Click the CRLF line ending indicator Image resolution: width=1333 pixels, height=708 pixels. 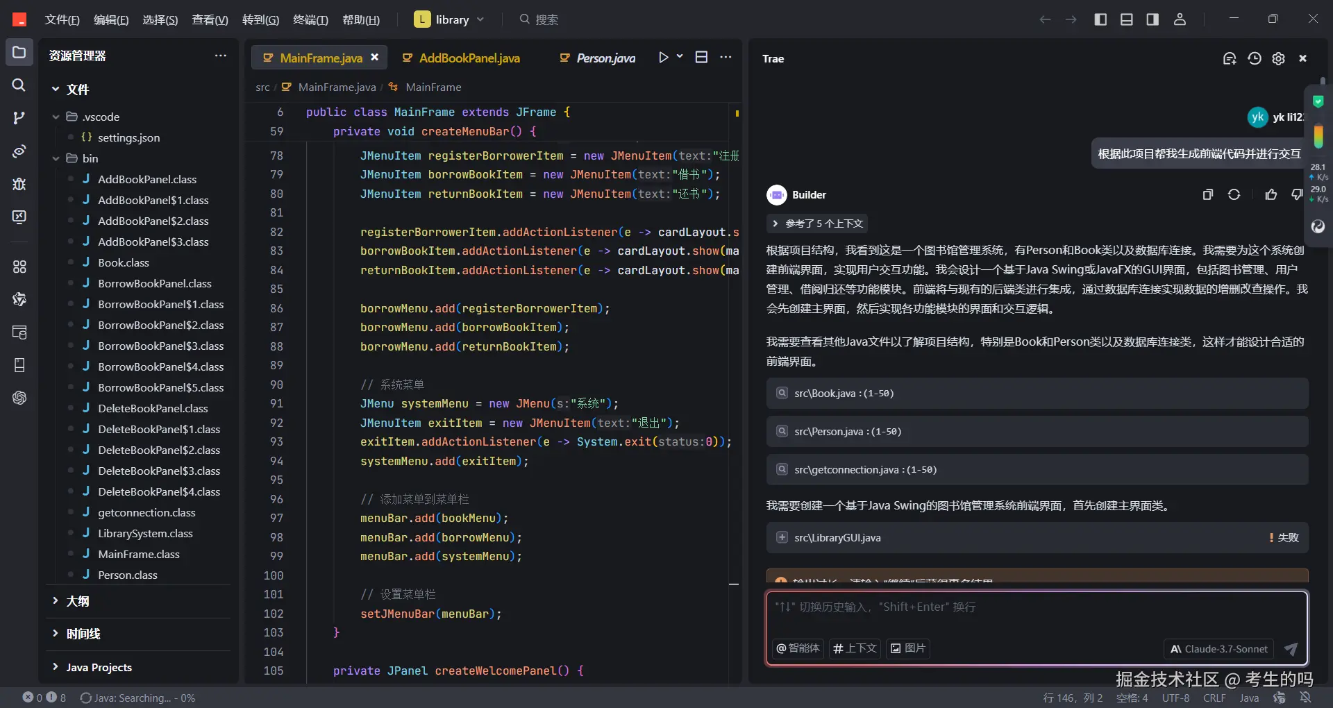point(1214,698)
